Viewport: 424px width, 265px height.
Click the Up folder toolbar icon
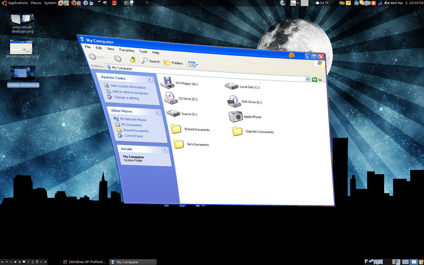(x=133, y=60)
